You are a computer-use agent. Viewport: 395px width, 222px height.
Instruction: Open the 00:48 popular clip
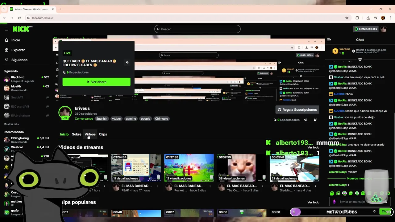coord(136,213)
